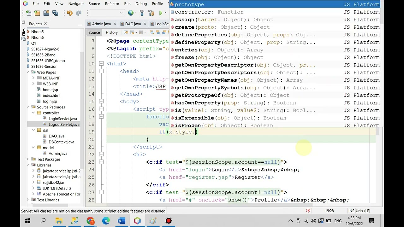Switch to History view button
404x227 pixels.
coord(111,32)
